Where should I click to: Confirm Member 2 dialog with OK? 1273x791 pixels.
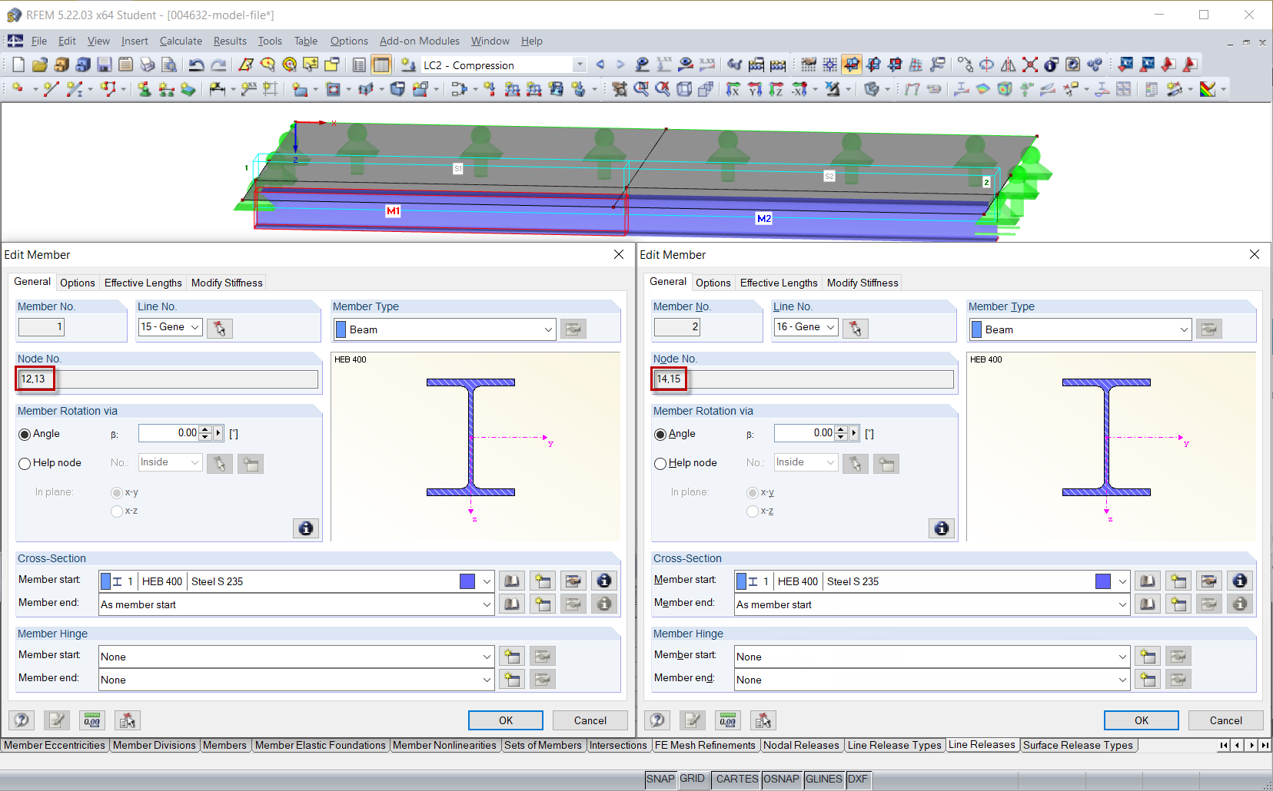click(x=1142, y=720)
